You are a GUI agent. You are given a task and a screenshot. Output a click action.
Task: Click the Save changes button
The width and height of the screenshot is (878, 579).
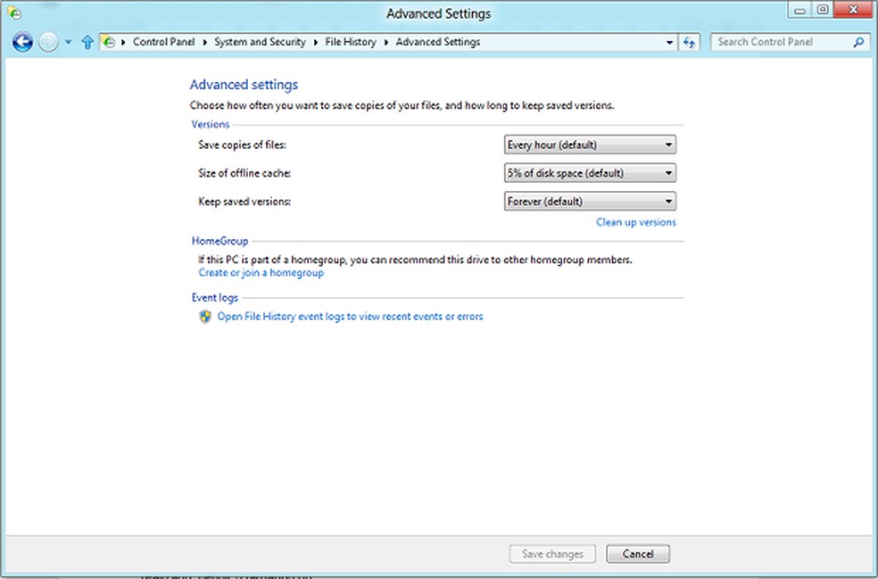click(552, 554)
